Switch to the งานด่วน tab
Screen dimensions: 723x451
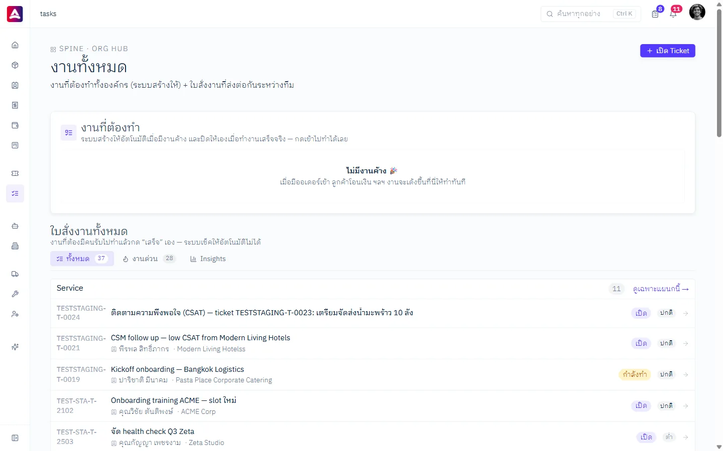coord(149,259)
